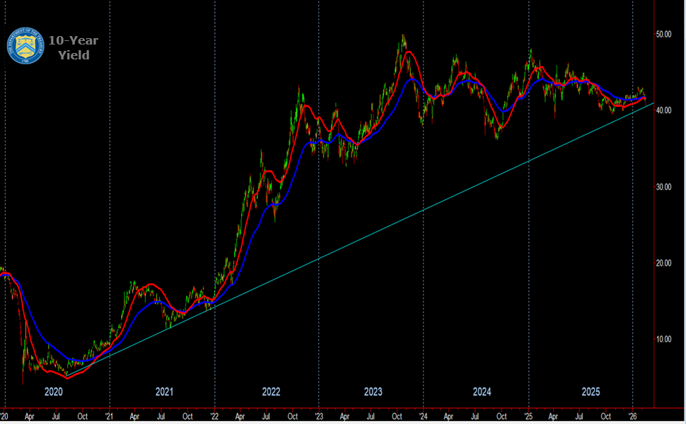Screen dimensions: 686x424
Task: Click the 'Jul' month label beneath 2022
Action: coord(267,417)
